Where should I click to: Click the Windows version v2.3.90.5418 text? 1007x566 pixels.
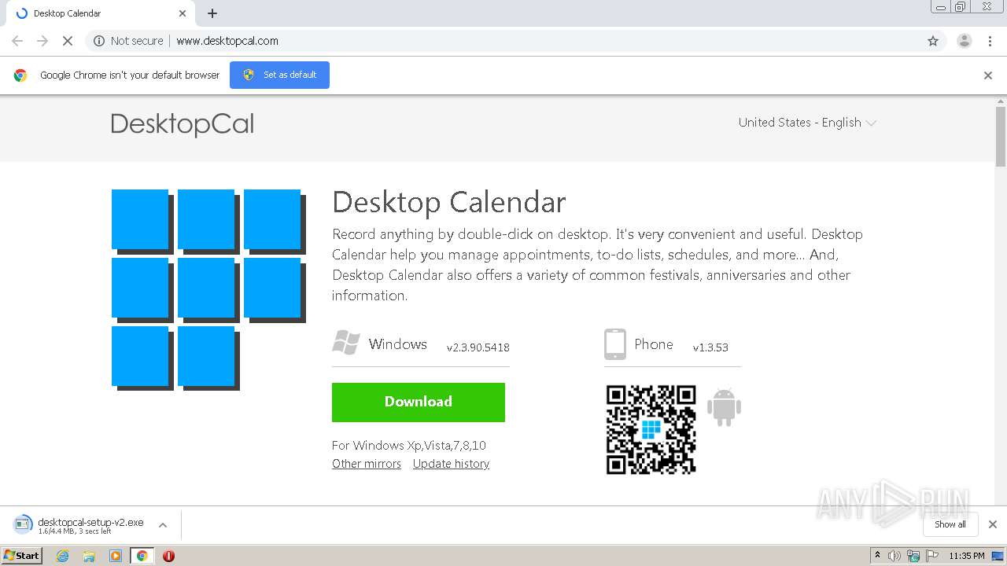pos(478,347)
